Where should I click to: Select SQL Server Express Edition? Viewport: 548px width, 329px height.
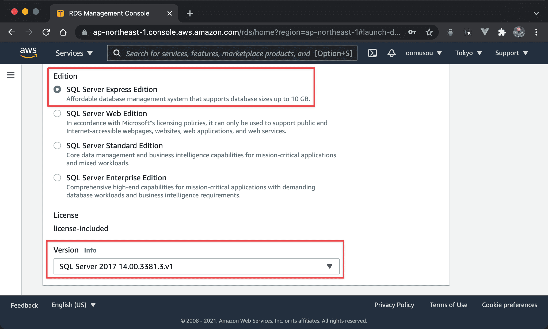click(x=57, y=89)
